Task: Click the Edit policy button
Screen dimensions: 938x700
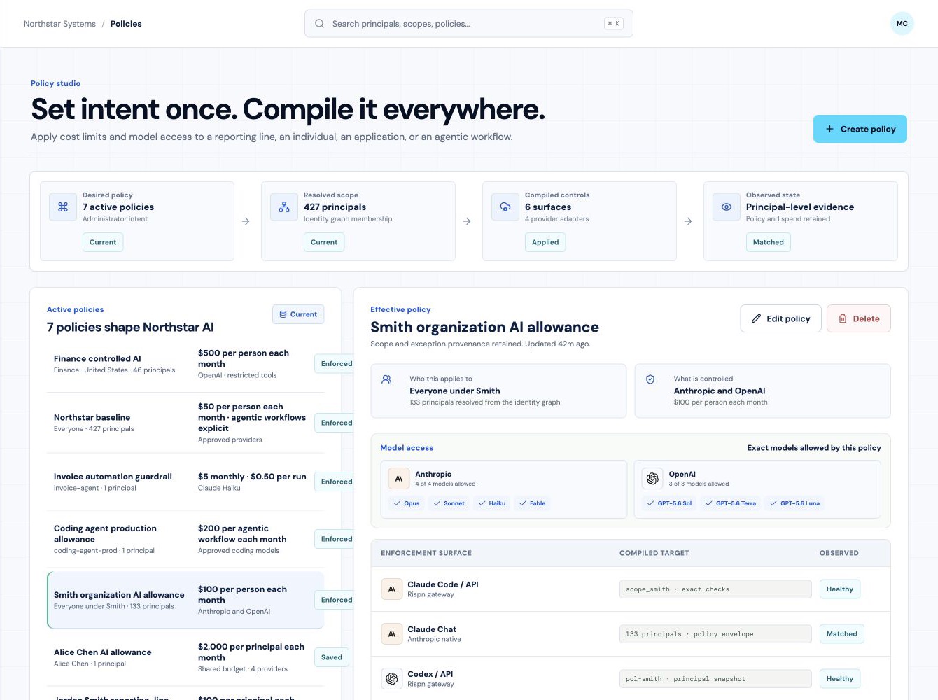Action: [x=780, y=318]
